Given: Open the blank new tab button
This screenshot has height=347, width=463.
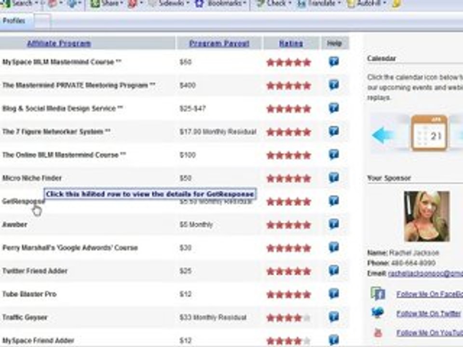Looking at the screenshot, I should (42, 21).
